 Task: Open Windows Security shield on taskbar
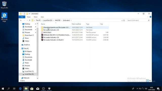49,89
